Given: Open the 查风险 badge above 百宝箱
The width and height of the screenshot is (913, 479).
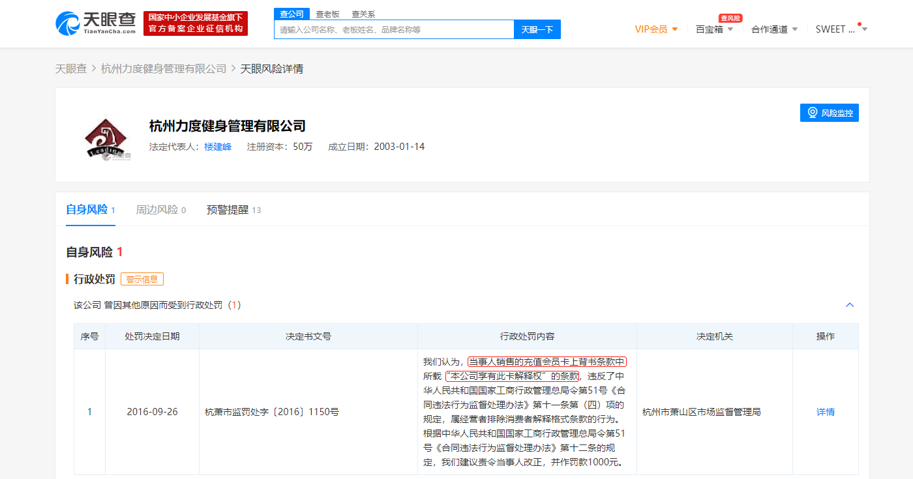Looking at the screenshot, I should 730,18.
